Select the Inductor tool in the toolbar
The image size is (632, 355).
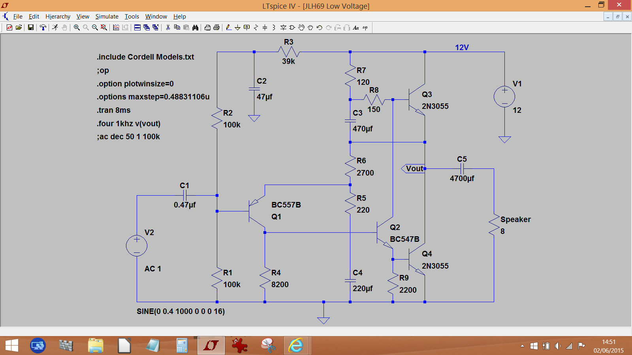274,28
